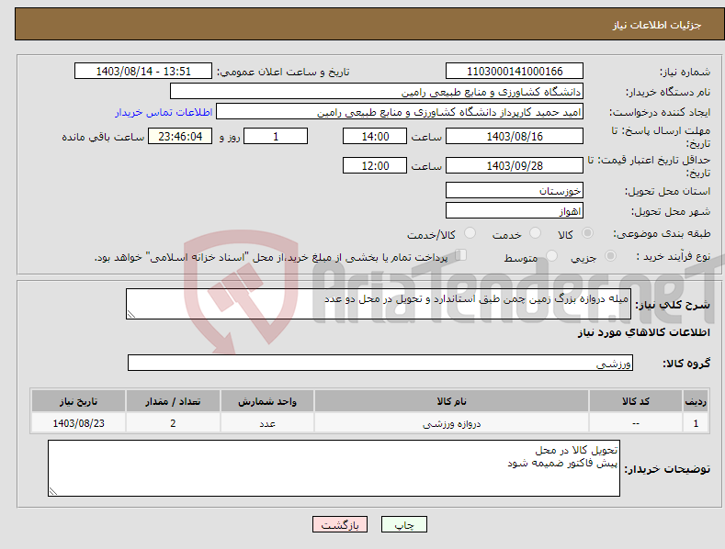The width and height of the screenshot is (725, 549).
Task: Select the کالا/خدمت radio button
Action: coord(470,233)
